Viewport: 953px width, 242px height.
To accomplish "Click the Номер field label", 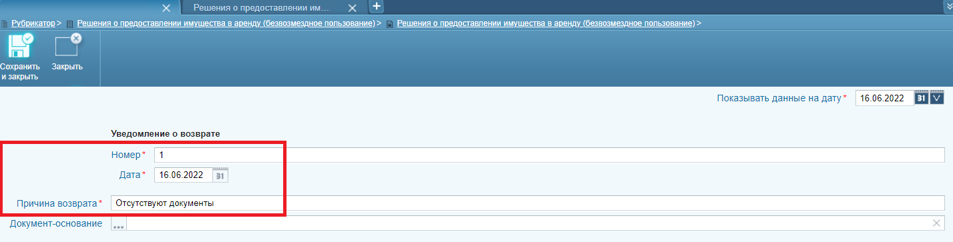I will pyautogui.click(x=126, y=155).
